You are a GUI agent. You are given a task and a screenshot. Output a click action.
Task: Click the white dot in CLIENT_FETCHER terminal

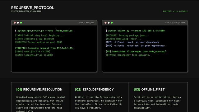tap(109, 23)
